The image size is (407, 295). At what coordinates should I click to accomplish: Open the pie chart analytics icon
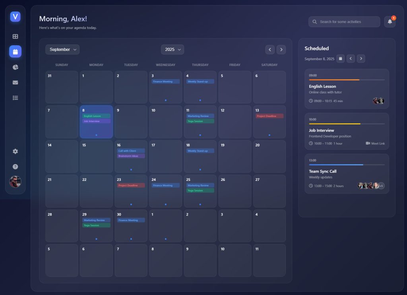coord(16,67)
